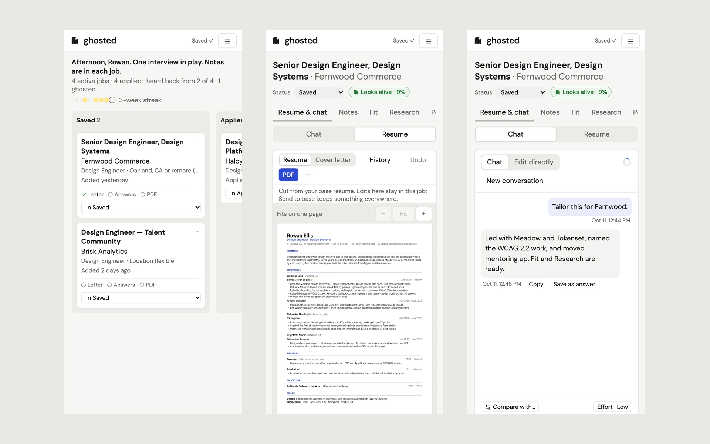Switch to Notes tab in middle panel
Image resolution: width=710 pixels, height=444 pixels.
tap(348, 112)
